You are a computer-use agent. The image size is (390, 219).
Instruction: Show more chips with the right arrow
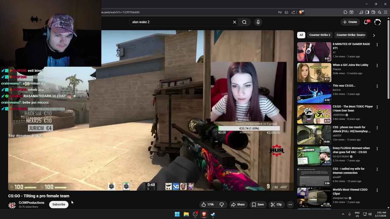pos(374,35)
